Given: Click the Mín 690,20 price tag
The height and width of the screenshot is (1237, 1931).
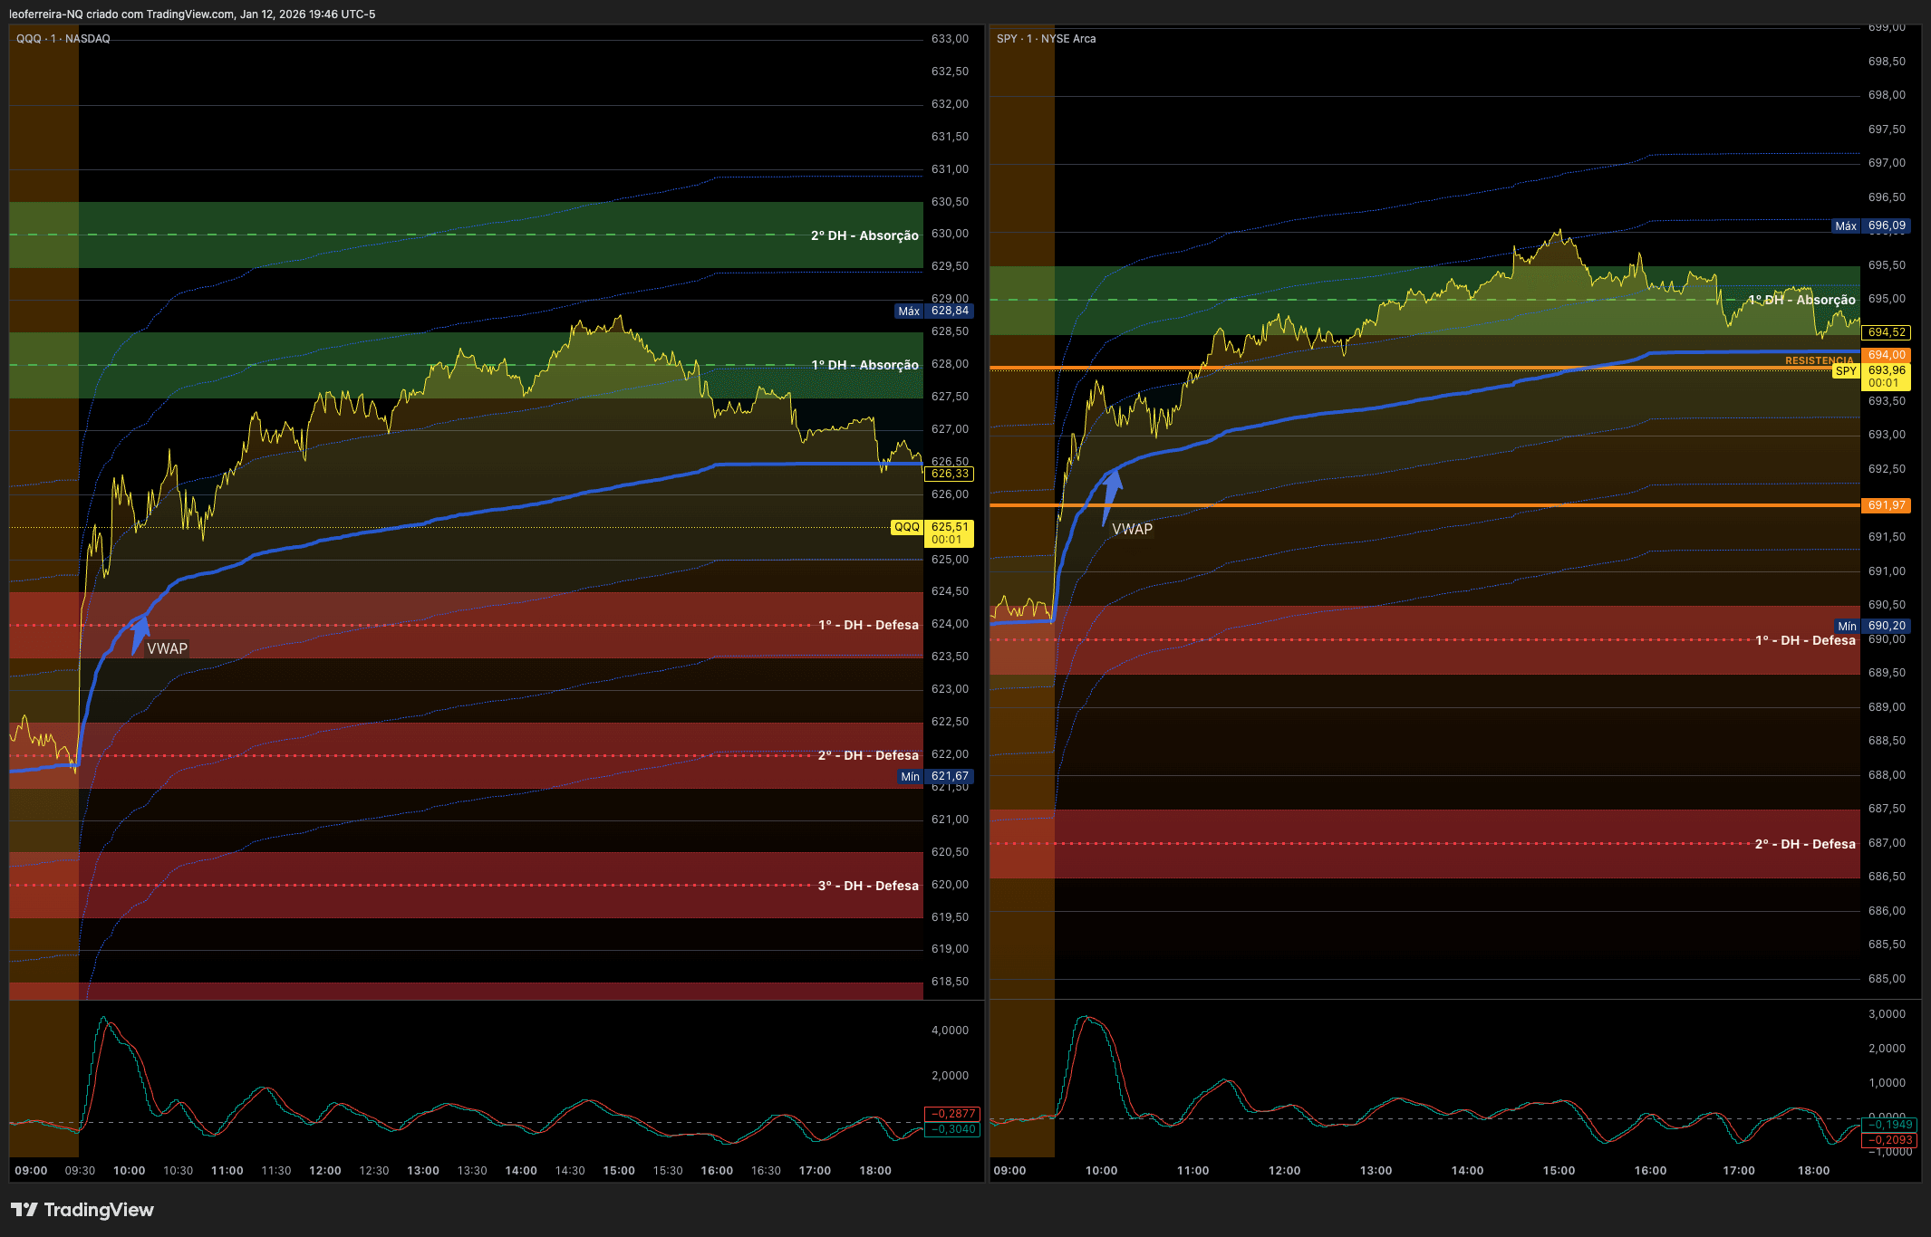Looking at the screenshot, I should coord(1872,626).
